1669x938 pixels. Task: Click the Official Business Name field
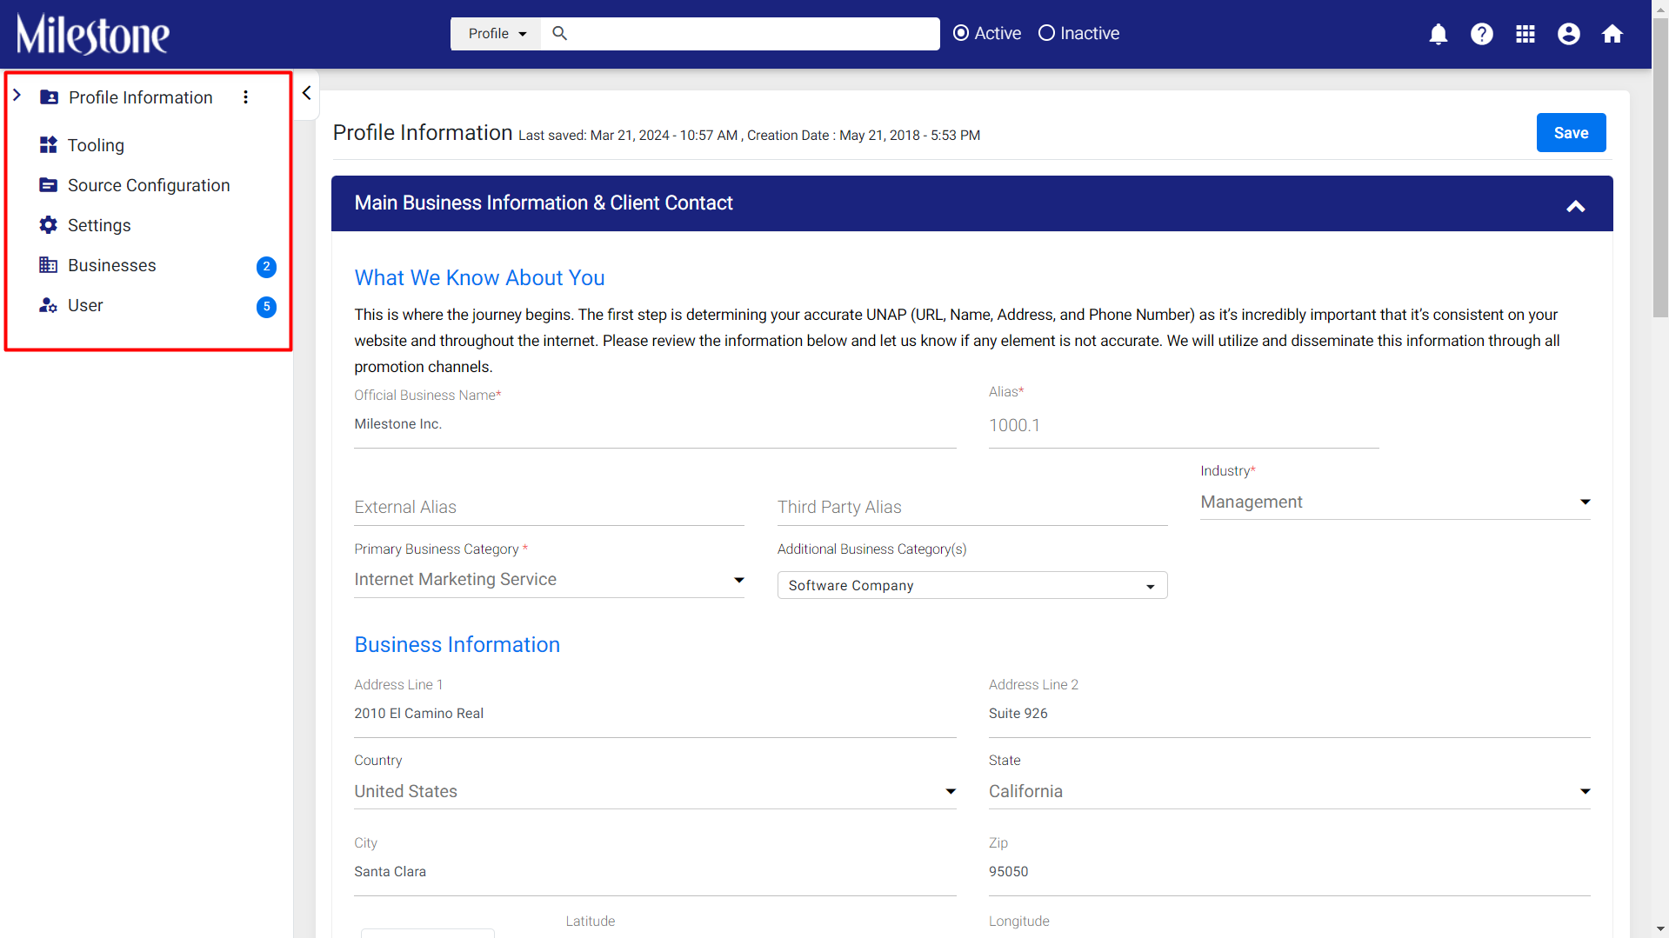coord(655,424)
